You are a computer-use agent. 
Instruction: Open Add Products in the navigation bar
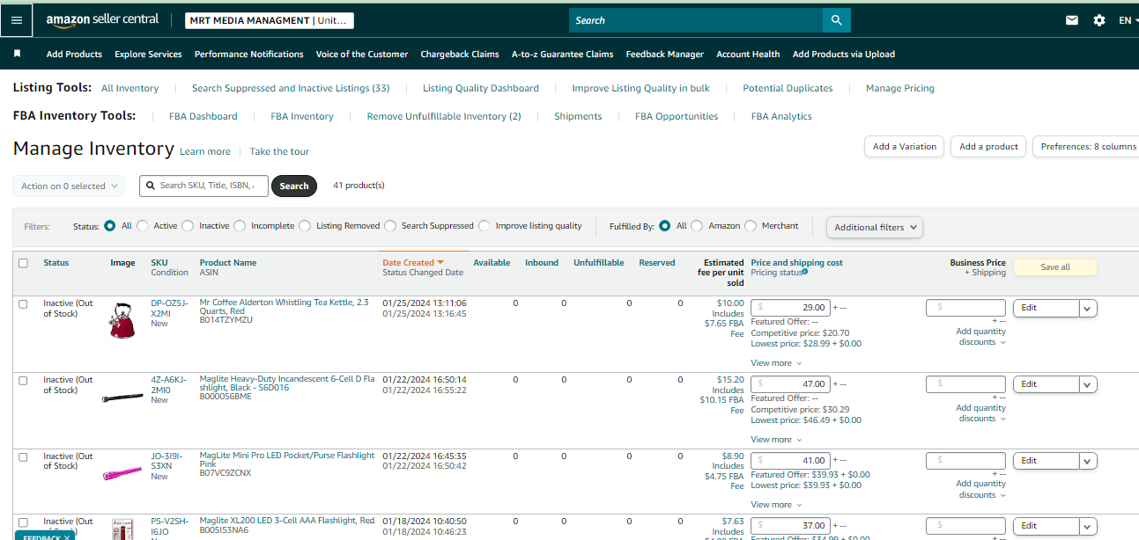pos(74,54)
